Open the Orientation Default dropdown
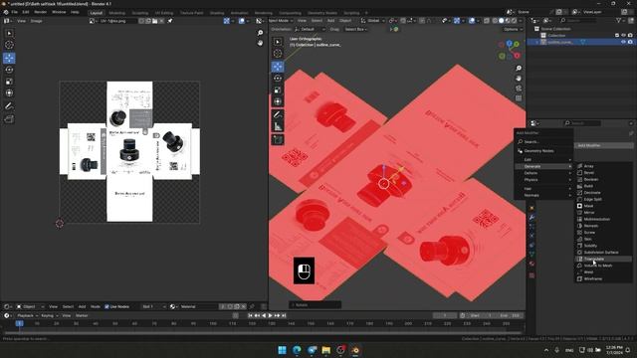 (x=310, y=29)
